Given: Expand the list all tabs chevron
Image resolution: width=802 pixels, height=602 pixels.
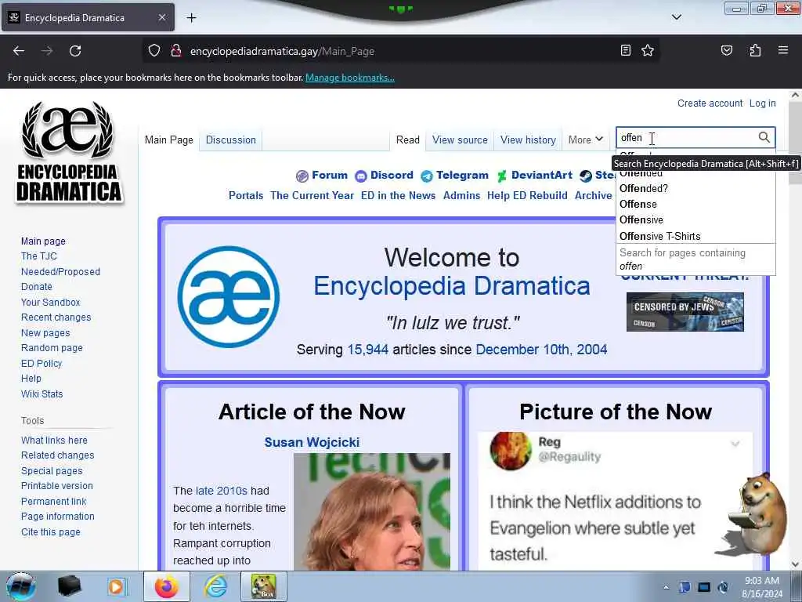Looking at the screenshot, I should click(x=676, y=17).
